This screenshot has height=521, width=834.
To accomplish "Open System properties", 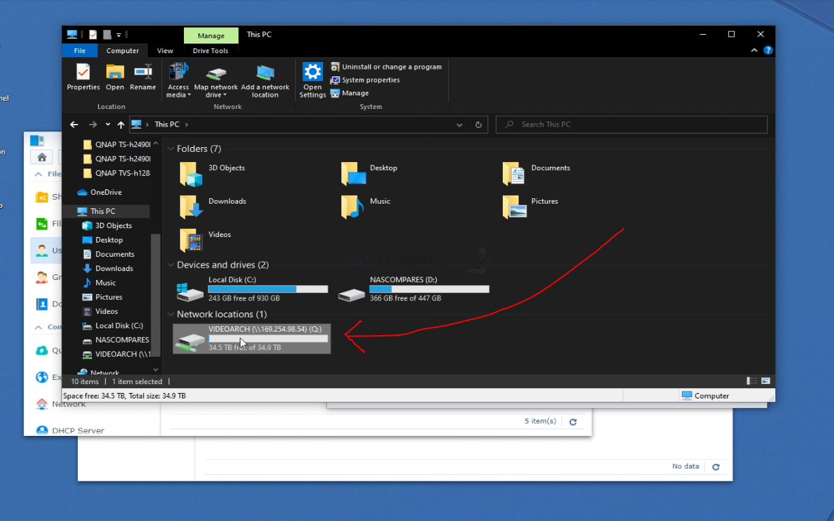I will click(365, 80).
